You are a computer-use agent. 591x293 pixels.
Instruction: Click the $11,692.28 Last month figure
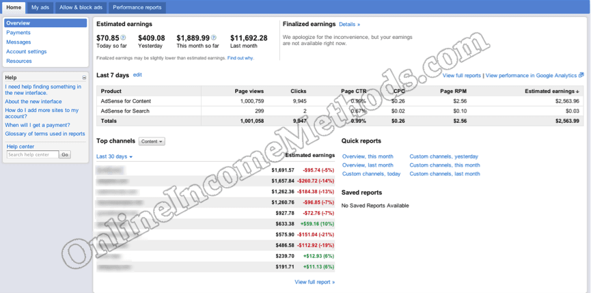pos(249,38)
